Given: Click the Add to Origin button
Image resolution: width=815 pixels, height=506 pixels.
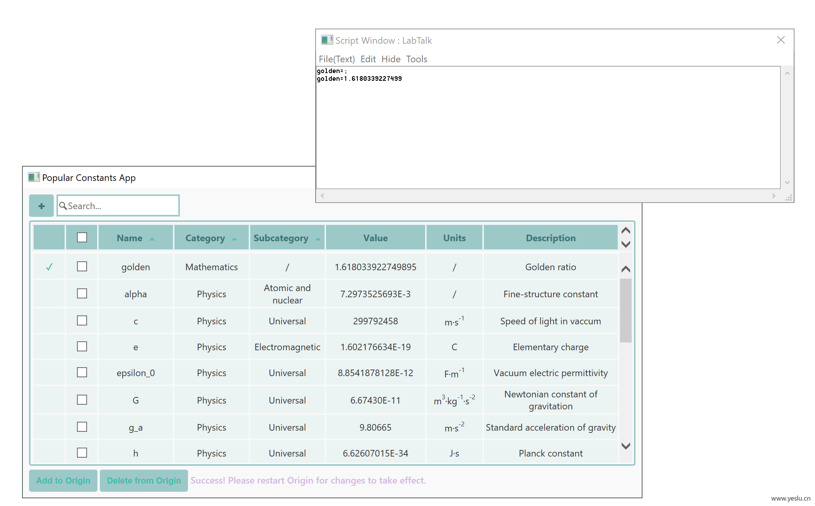Looking at the screenshot, I should tap(63, 480).
